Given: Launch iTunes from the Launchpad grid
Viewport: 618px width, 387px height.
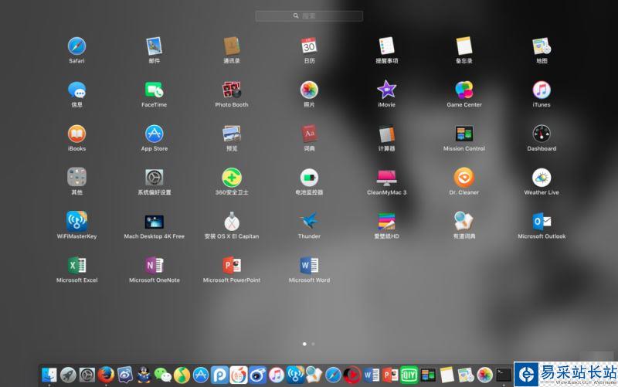Looking at the screenshot, I should click(542, 90).
